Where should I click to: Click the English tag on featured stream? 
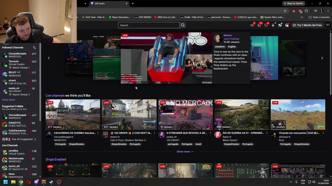(232, 47)
